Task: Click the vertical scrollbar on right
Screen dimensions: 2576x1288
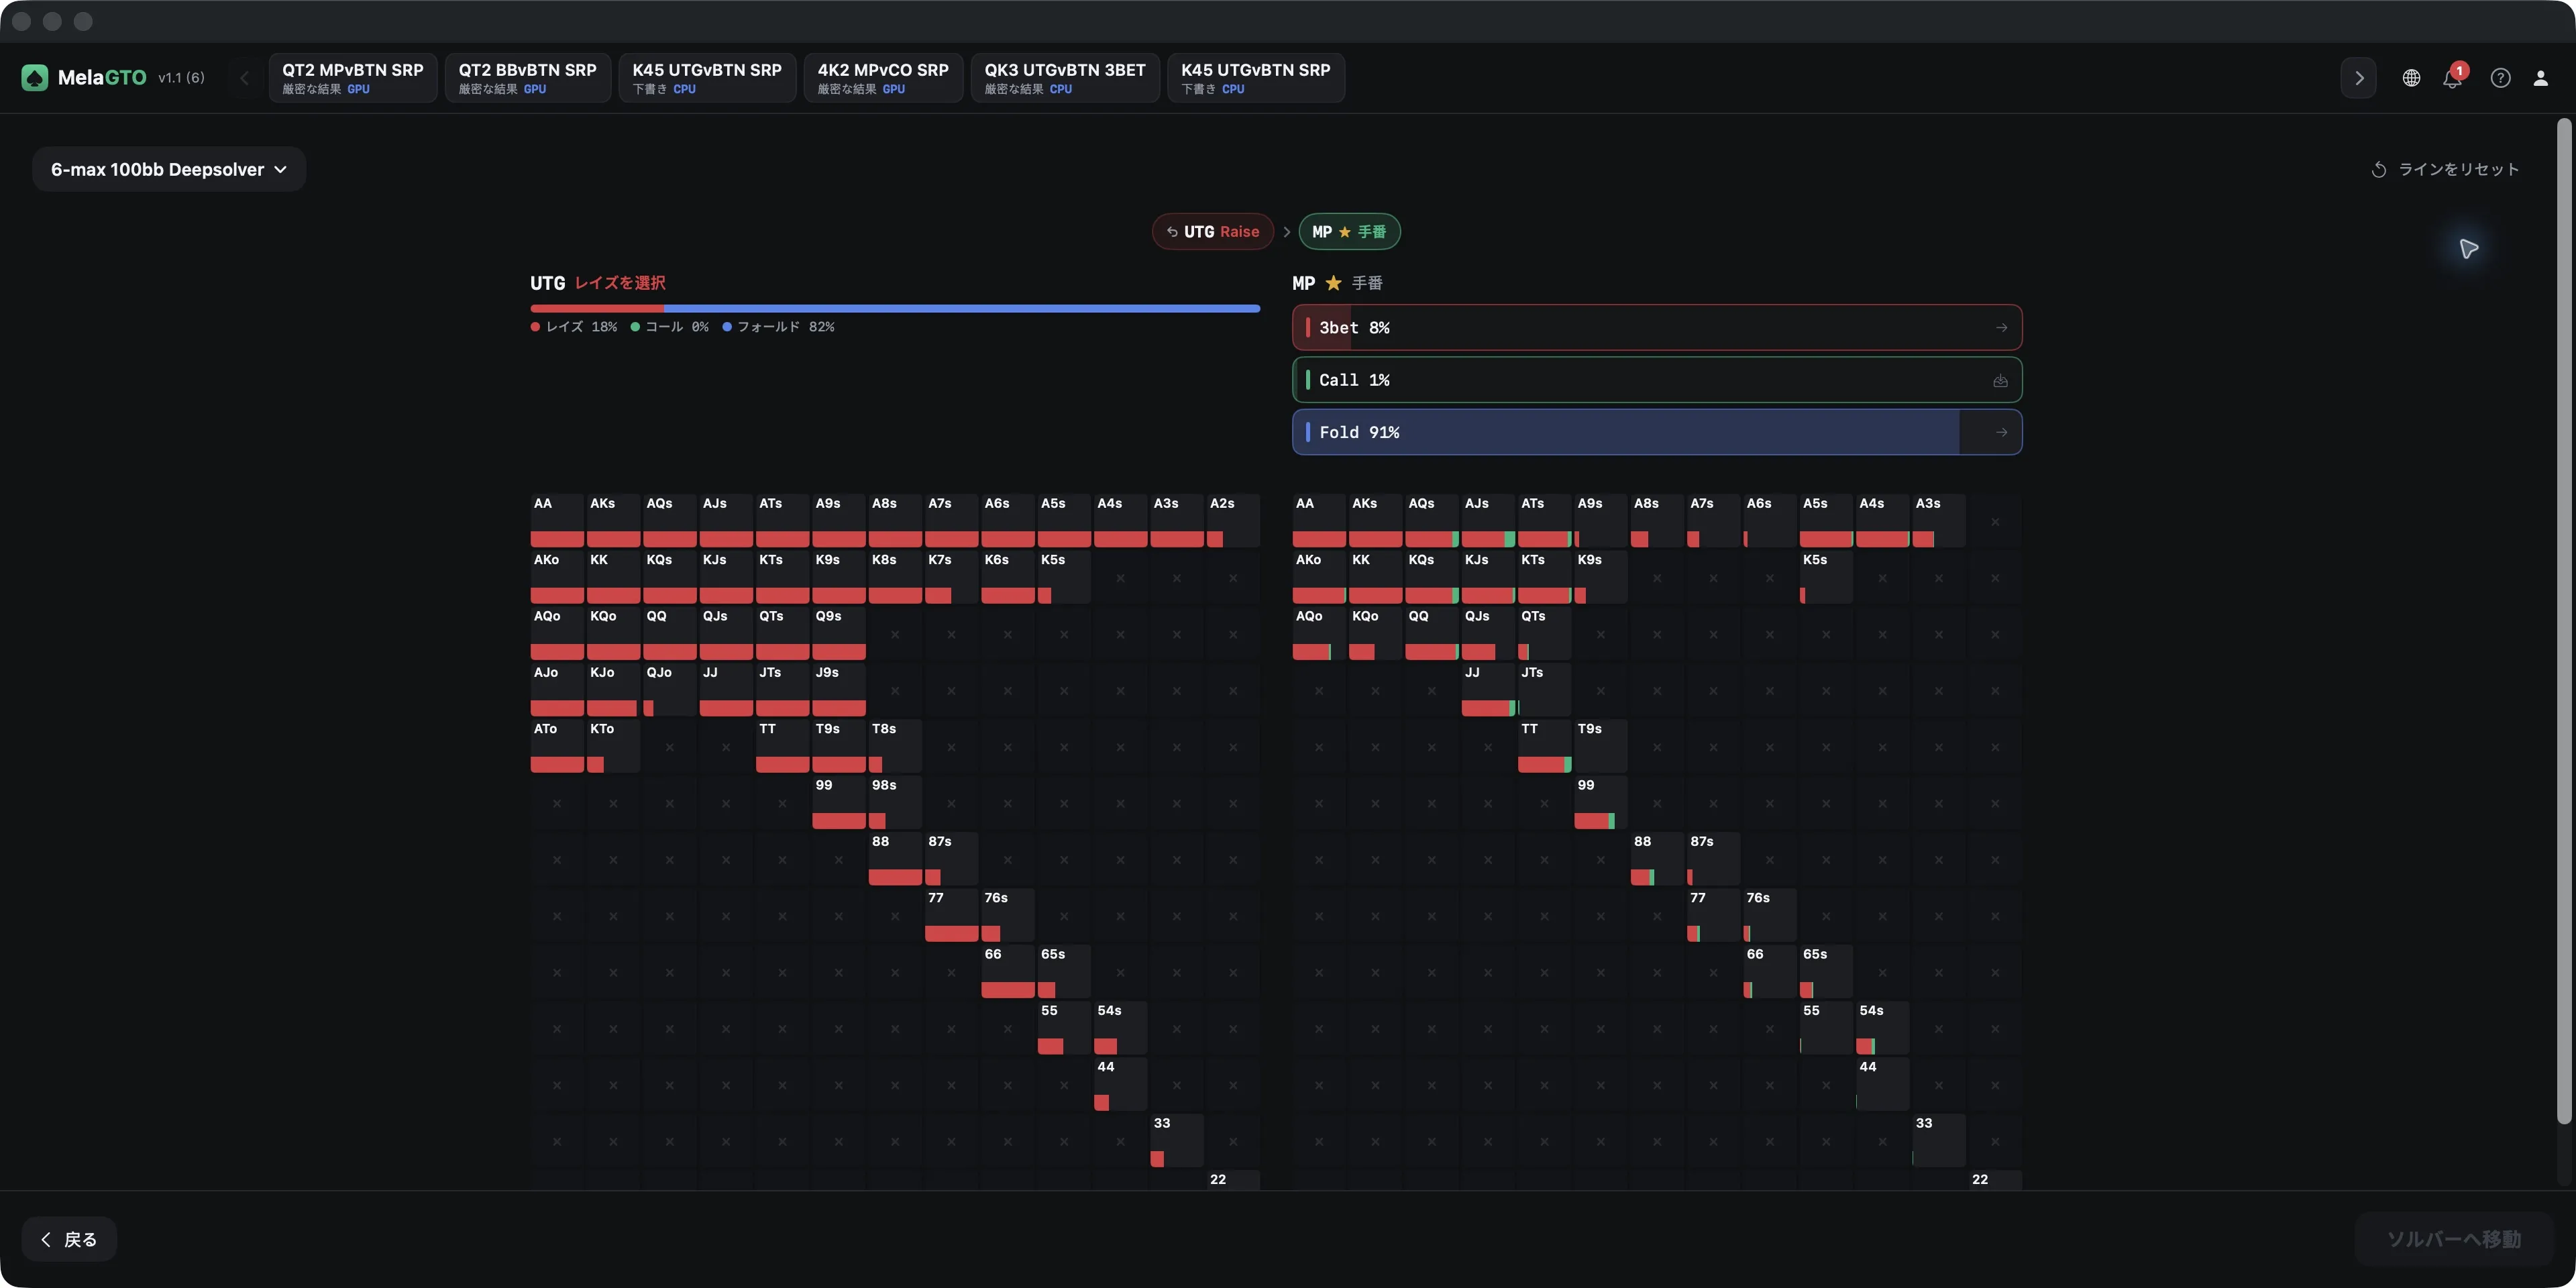Action: pos(2564,620)
